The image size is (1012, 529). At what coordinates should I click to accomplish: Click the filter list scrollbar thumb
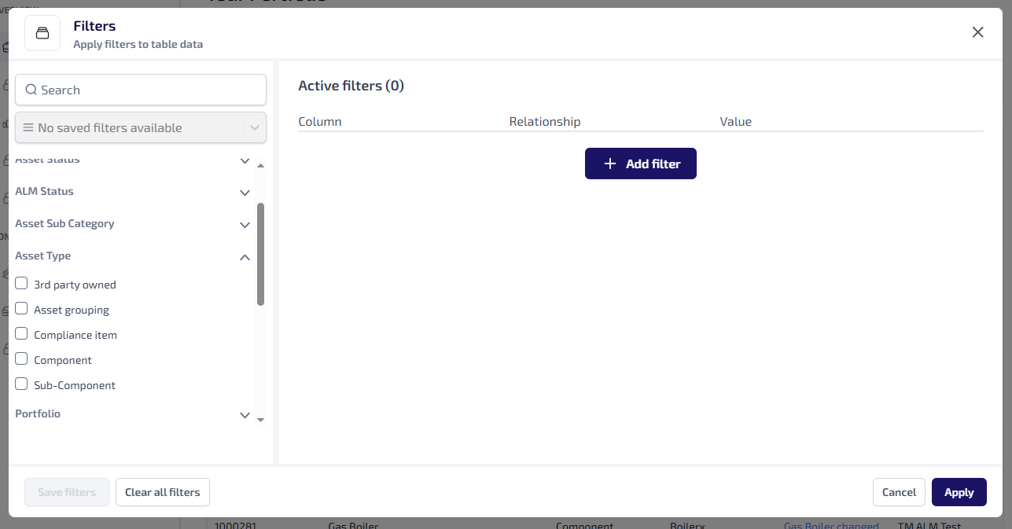pyautogui.click(x=260, y=253)
